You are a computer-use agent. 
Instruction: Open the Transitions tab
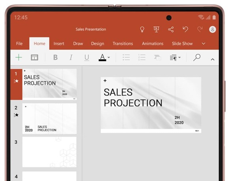[123, 43]
